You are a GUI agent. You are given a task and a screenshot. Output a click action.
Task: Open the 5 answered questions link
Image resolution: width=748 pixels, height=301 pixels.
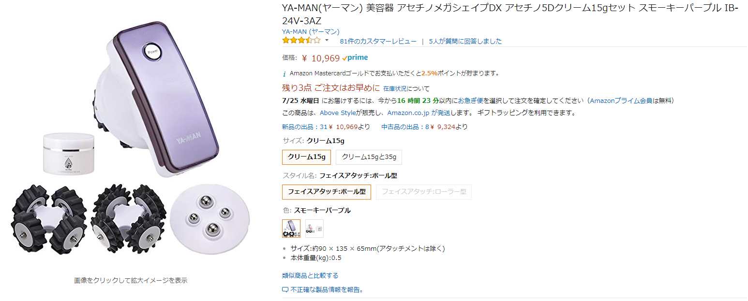coord(465,41)
